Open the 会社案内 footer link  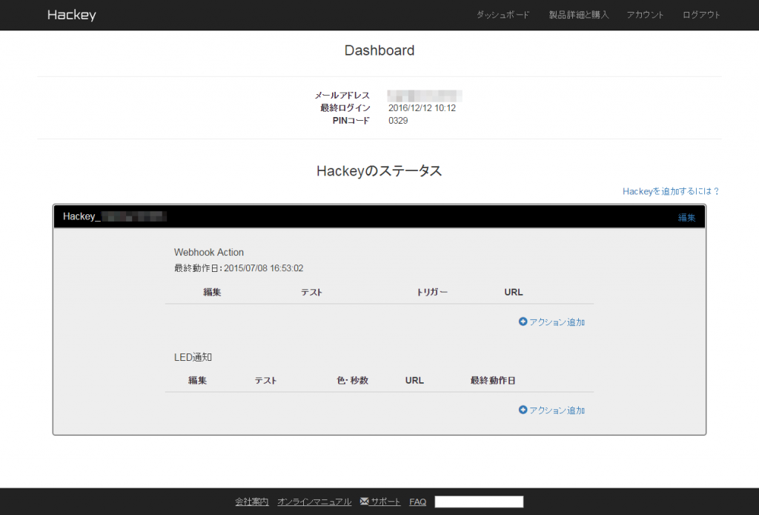[252, 502]
